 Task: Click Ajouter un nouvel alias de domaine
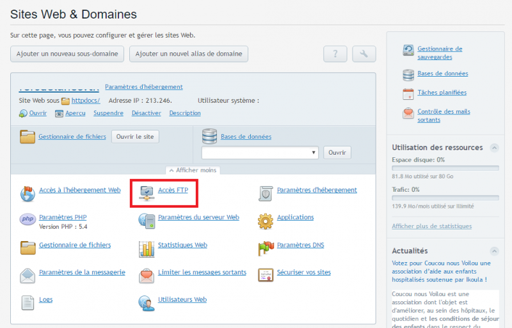coord(189,54)
